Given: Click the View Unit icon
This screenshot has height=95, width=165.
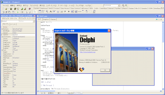Looking at the screenshot, I should click(3, 12).
